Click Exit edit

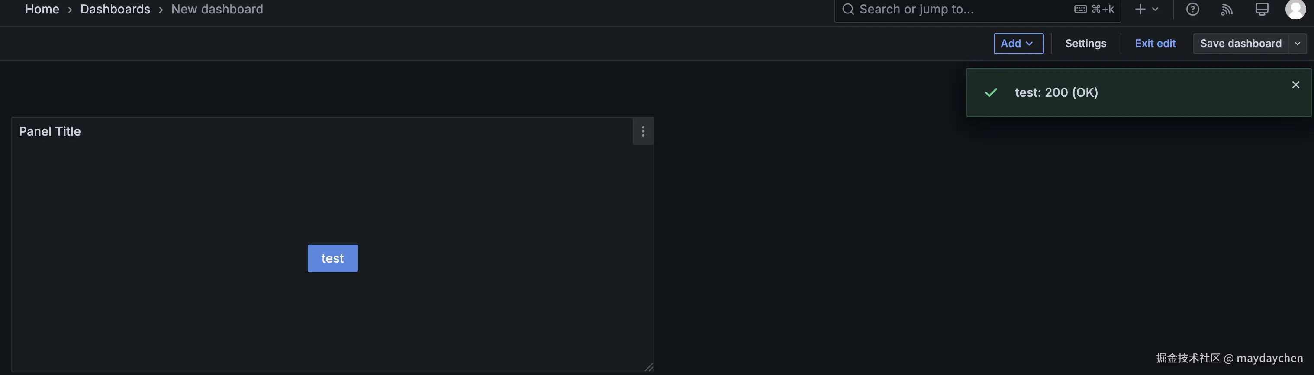pos(1155,43)
